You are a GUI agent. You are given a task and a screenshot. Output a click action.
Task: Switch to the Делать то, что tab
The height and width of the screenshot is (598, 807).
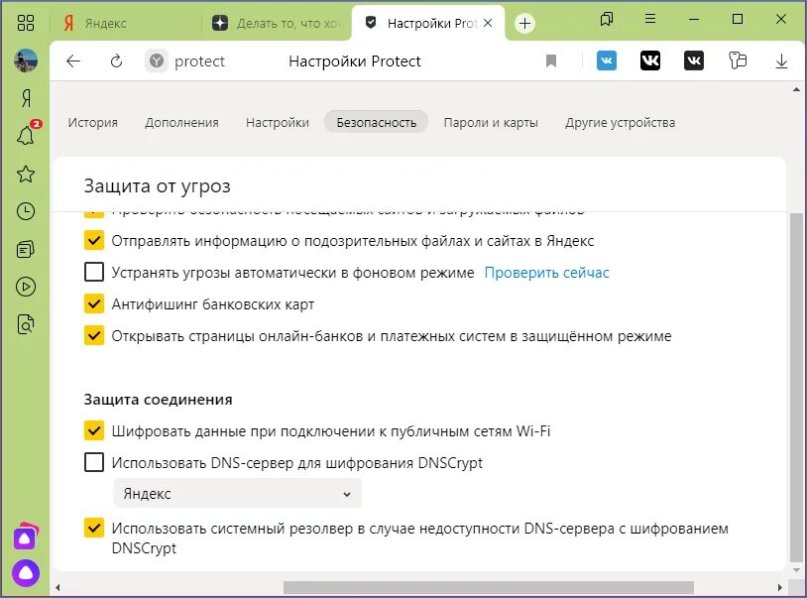click(277, 23)
